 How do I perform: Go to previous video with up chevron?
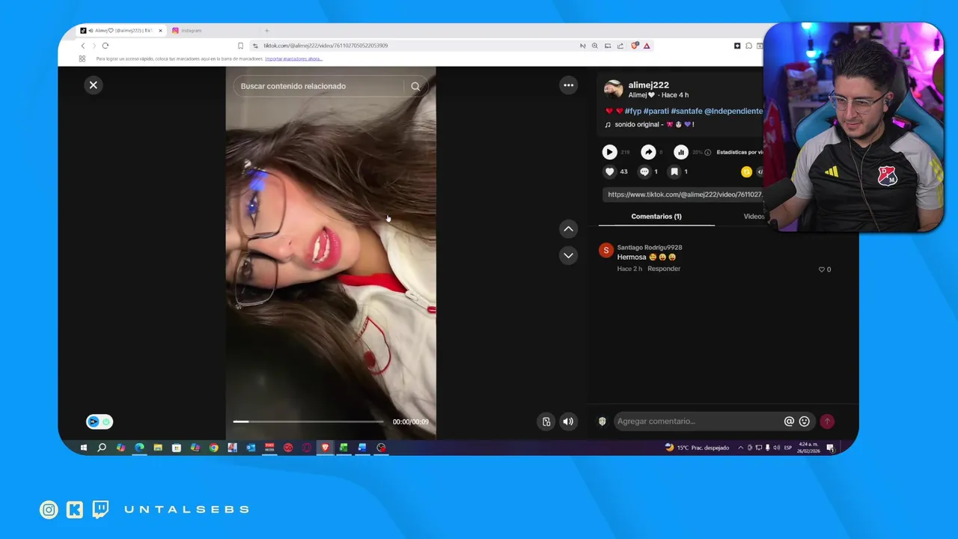569,229
